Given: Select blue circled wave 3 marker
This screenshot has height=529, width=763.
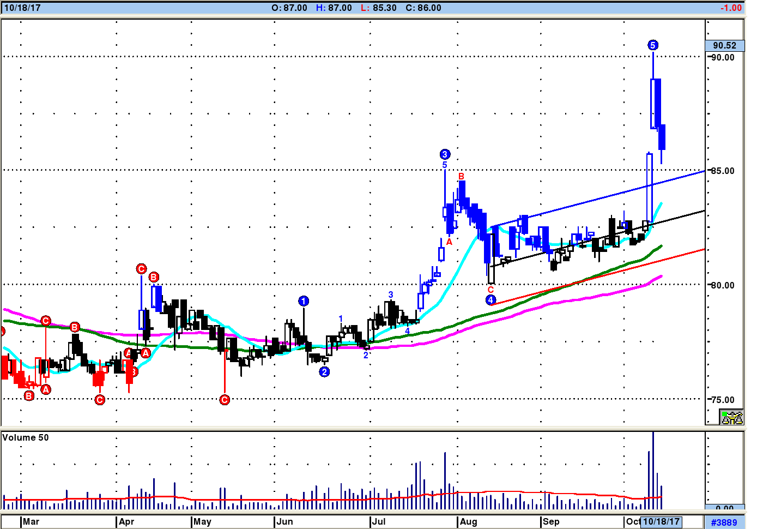Looking at the screenshot, I should 445,154.
